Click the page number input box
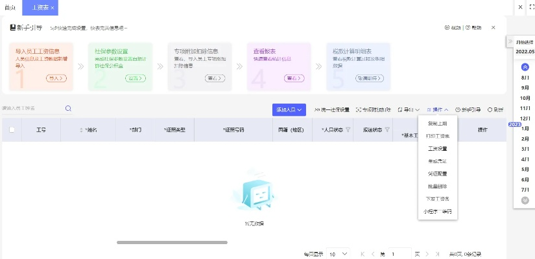This screenshot has width=535, height=259. click(399, 254)
